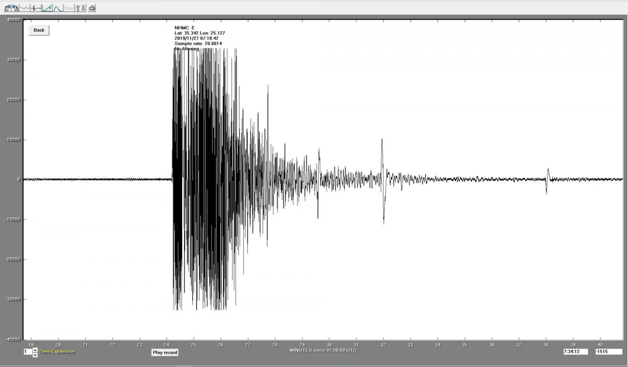This screenshot has height=367, width=628.
Task: Decrease Time Expansion with the down arrow
Action: pos(35,355)
